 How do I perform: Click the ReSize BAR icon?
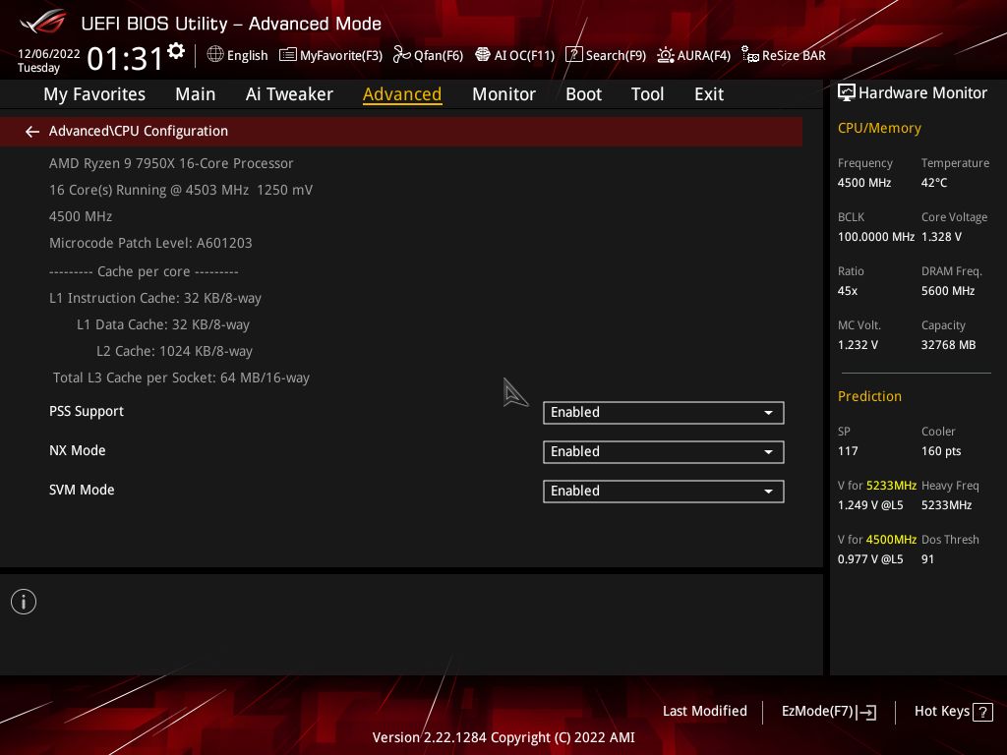point(749,55)
